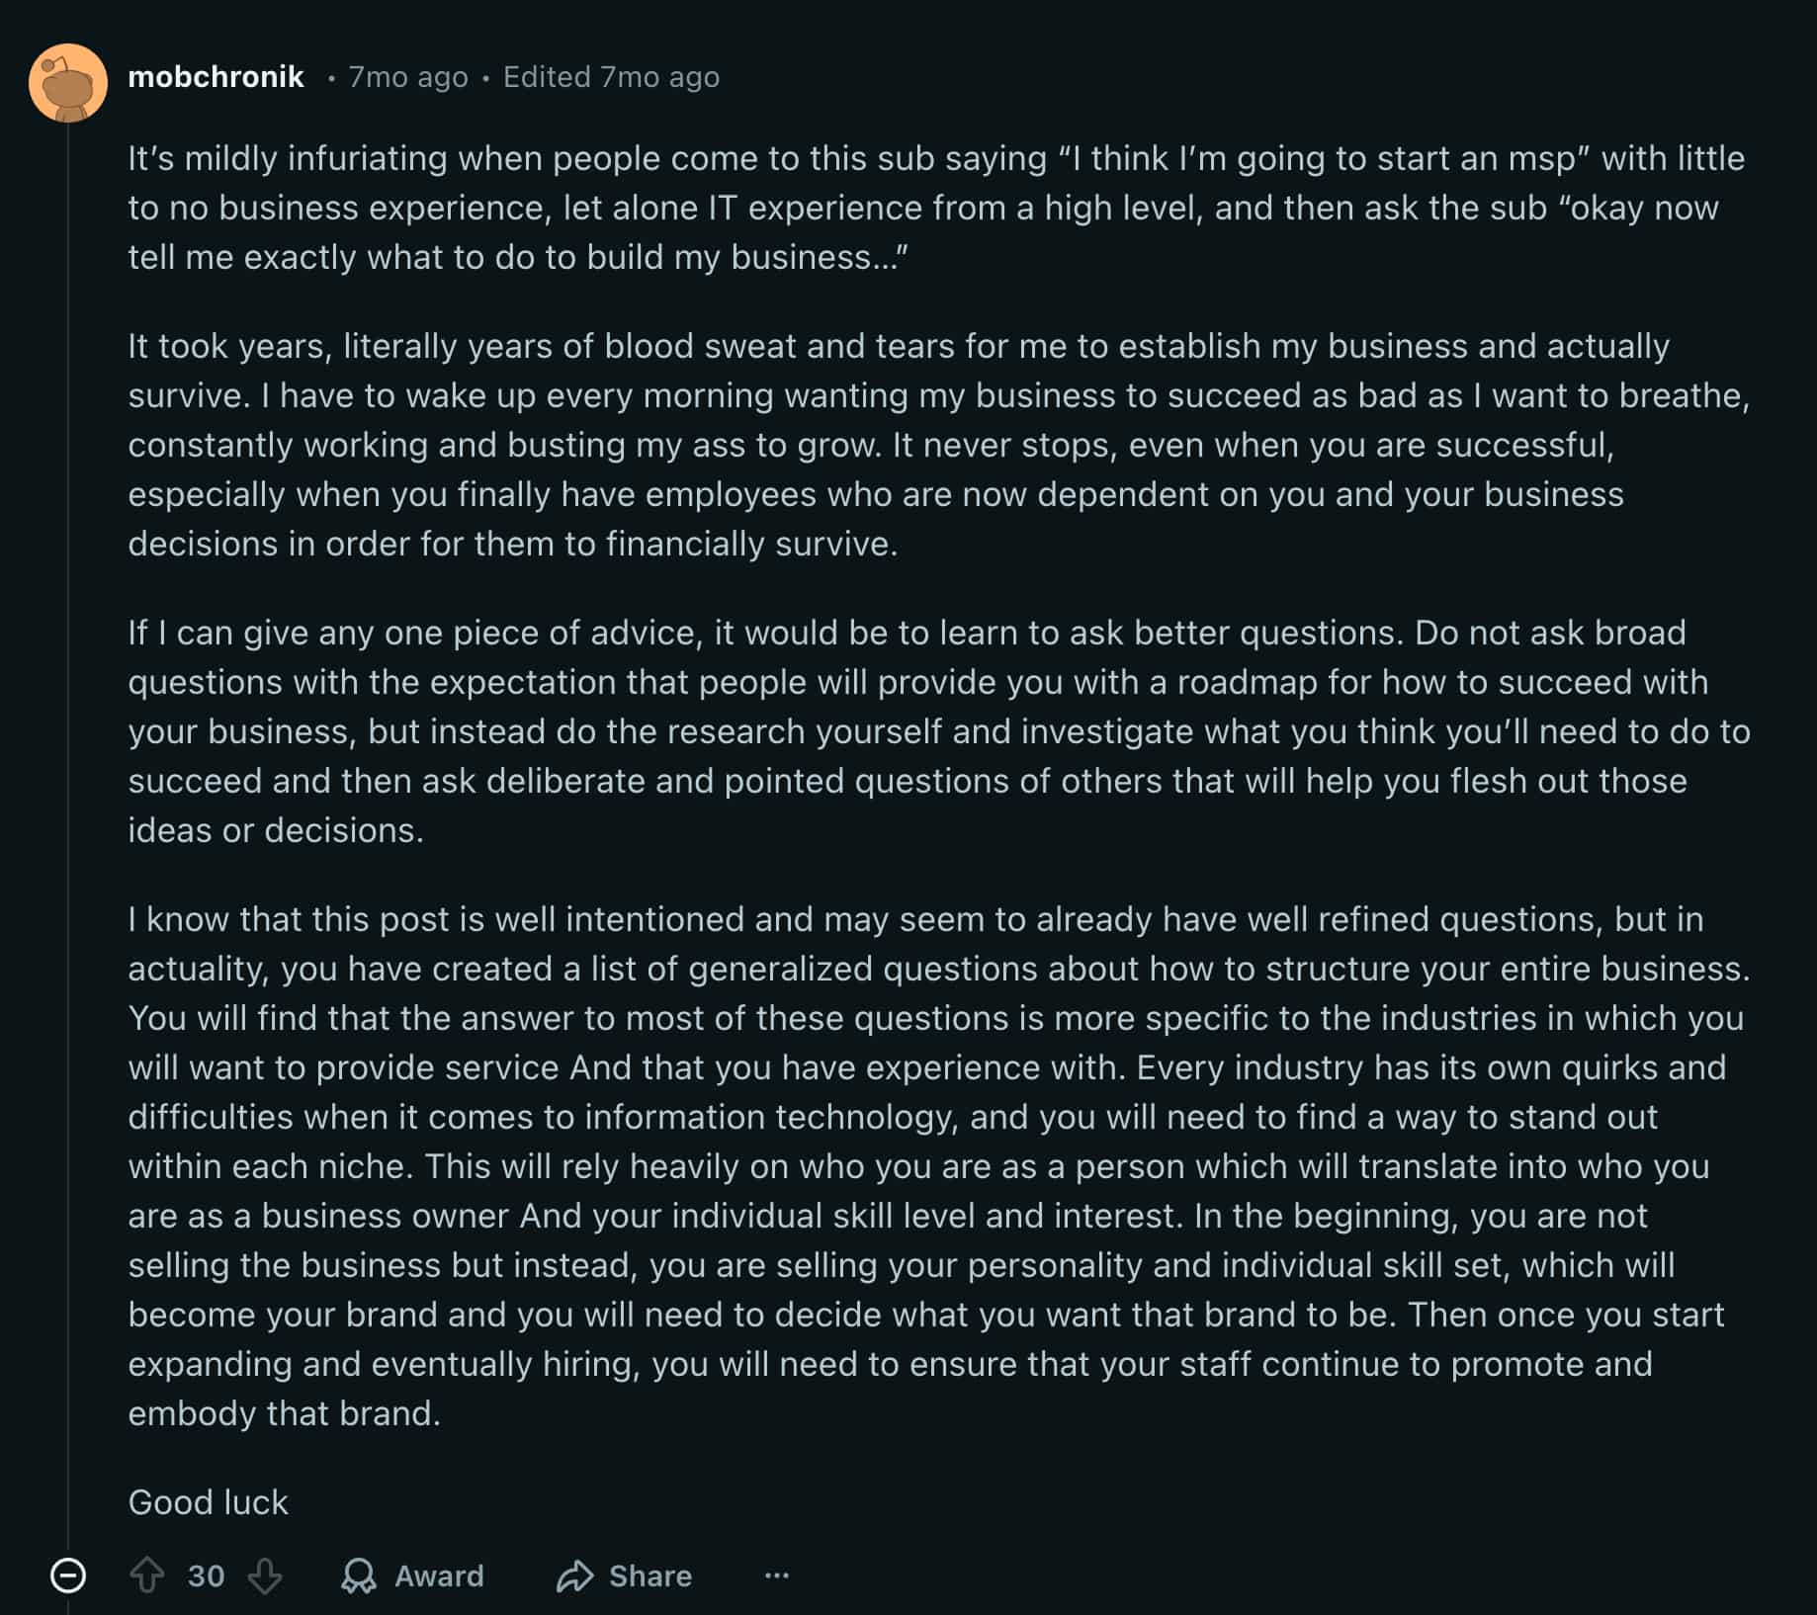Click the Share arrow icon
Screen dimensions: 1817x1615
[x=577, y=1575]
